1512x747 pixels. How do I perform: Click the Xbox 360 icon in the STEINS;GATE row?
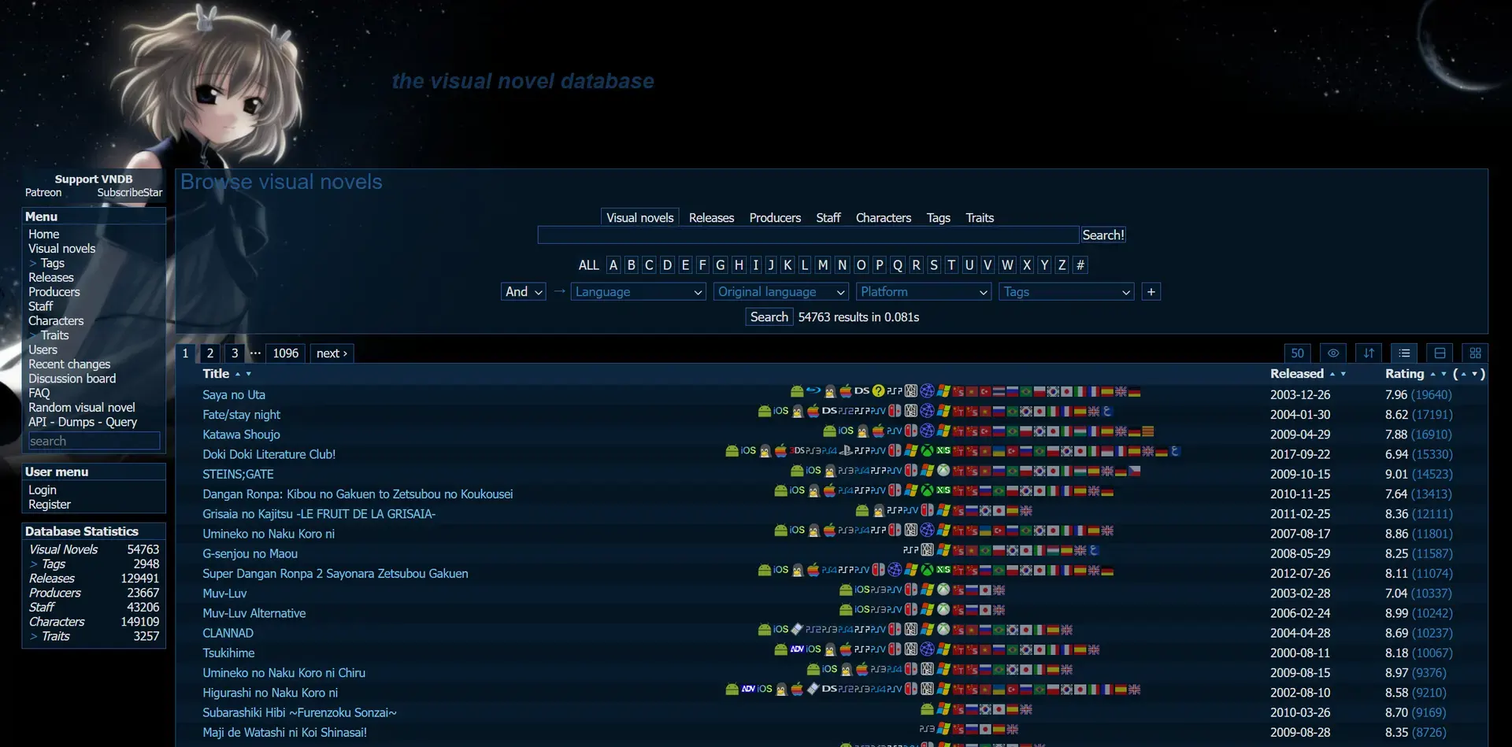943,471
